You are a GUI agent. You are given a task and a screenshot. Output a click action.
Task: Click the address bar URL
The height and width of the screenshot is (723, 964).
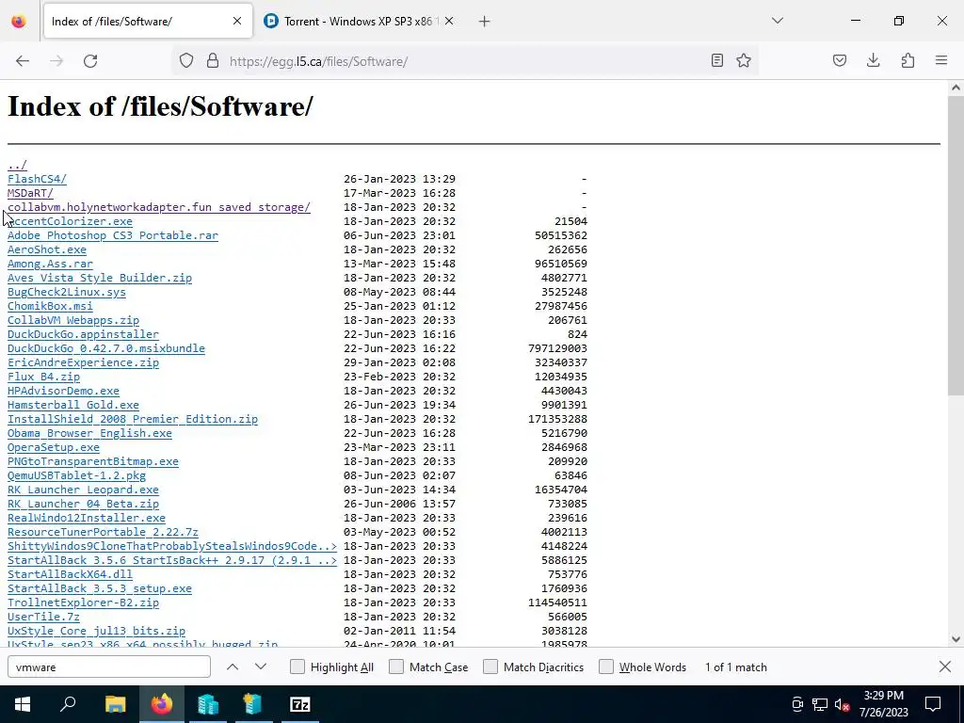coord(318,61)
